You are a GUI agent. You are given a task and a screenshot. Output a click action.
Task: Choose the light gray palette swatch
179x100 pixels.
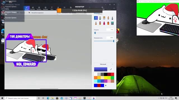tap(99, 74)
